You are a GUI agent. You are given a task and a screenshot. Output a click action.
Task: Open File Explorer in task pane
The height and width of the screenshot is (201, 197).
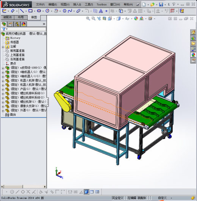[193, 44]
